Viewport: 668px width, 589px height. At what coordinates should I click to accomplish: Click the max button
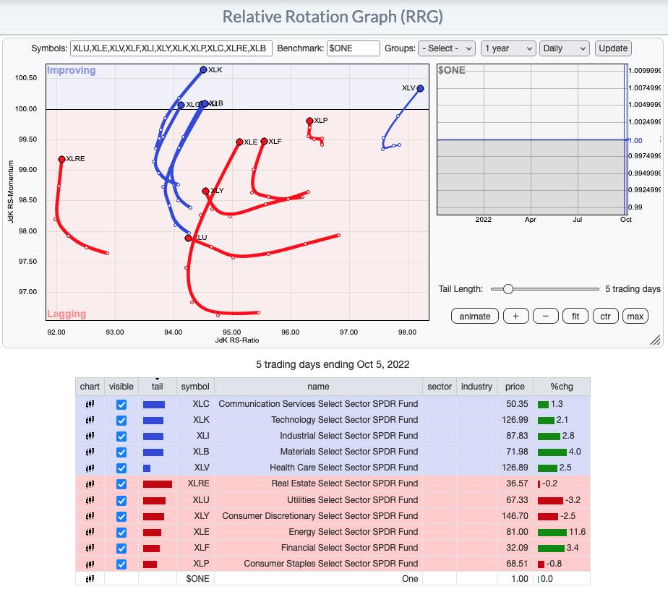tap(635, 317)
